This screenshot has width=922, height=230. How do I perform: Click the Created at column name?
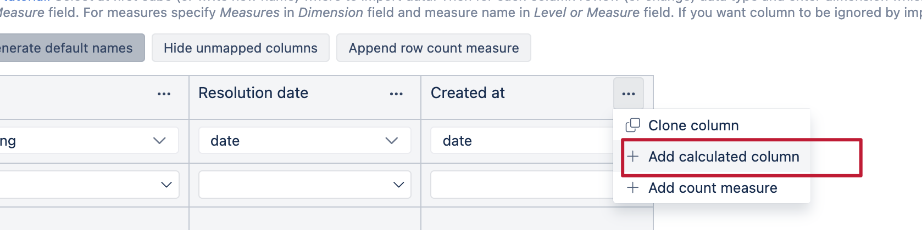coord(468,93)
